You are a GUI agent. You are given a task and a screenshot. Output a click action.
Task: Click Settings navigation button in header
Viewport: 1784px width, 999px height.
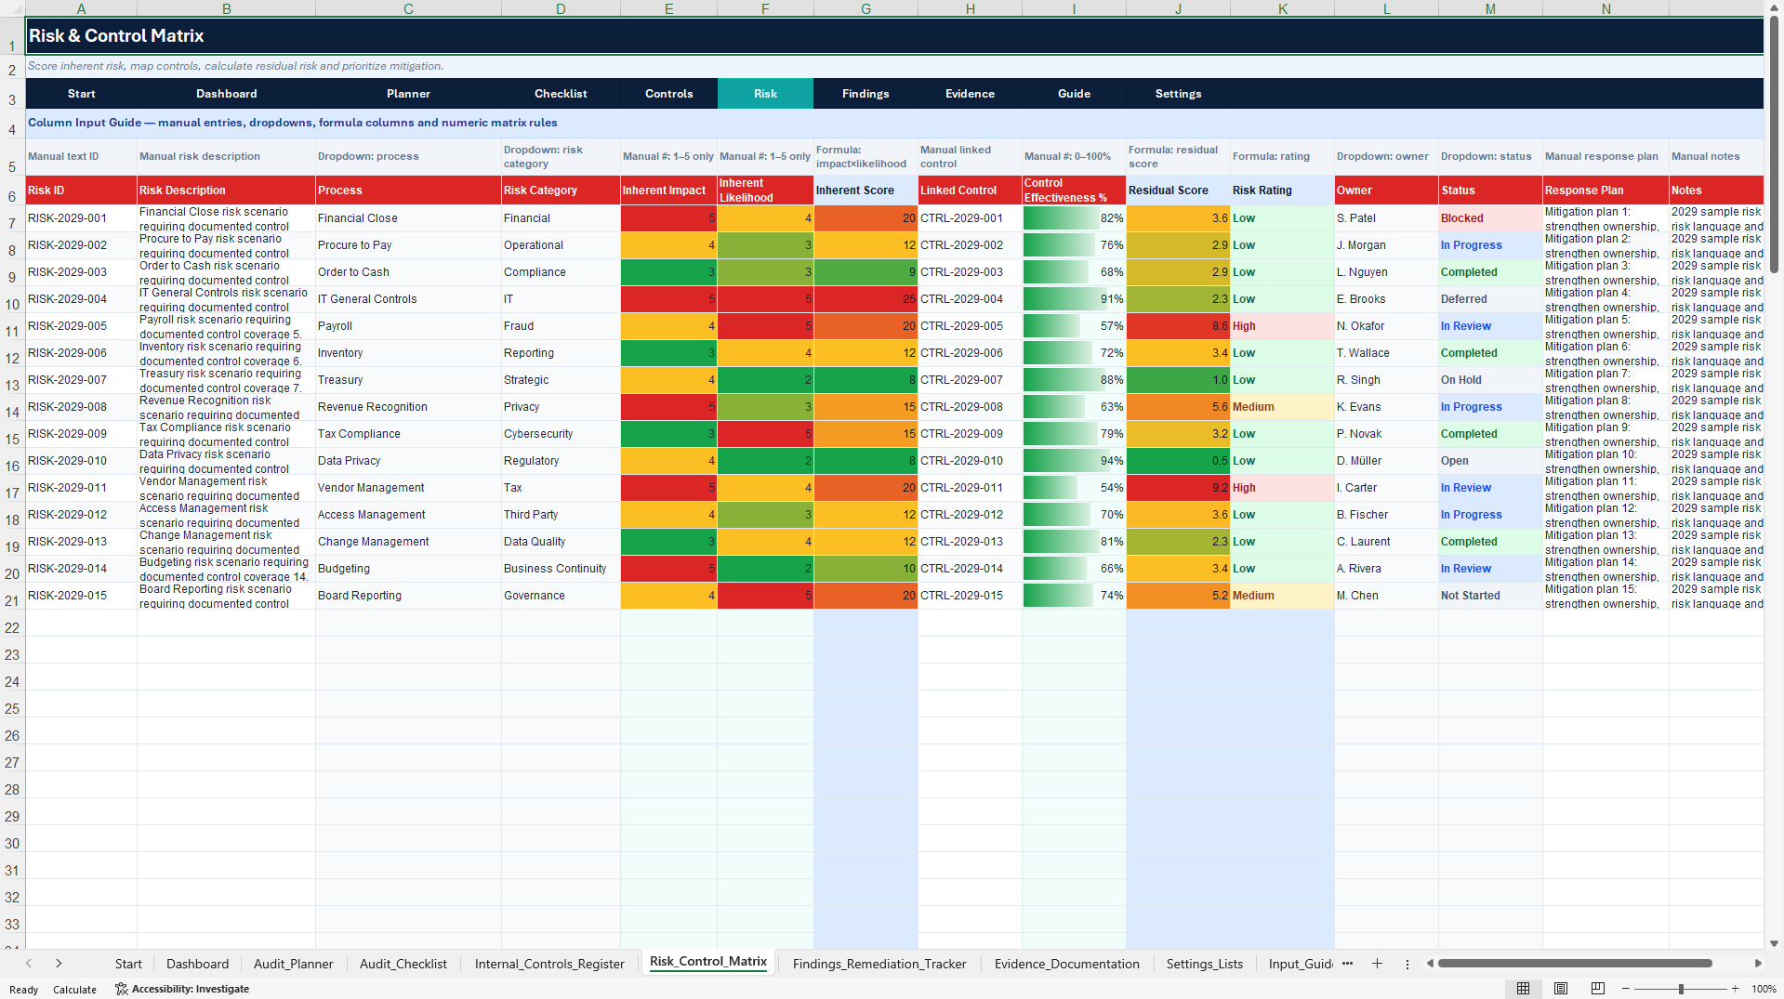1178,94
